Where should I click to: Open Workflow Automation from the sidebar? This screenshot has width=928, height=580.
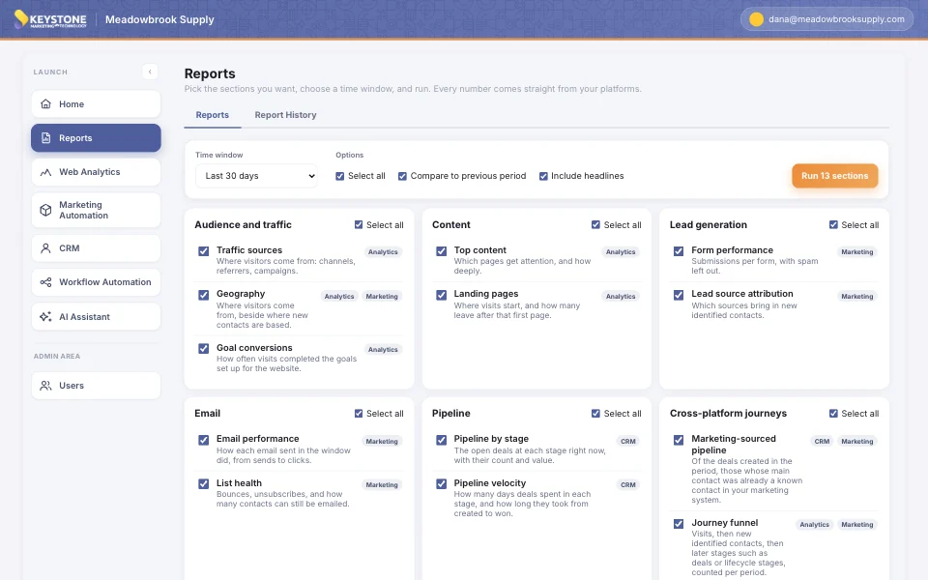pos(96,282)
